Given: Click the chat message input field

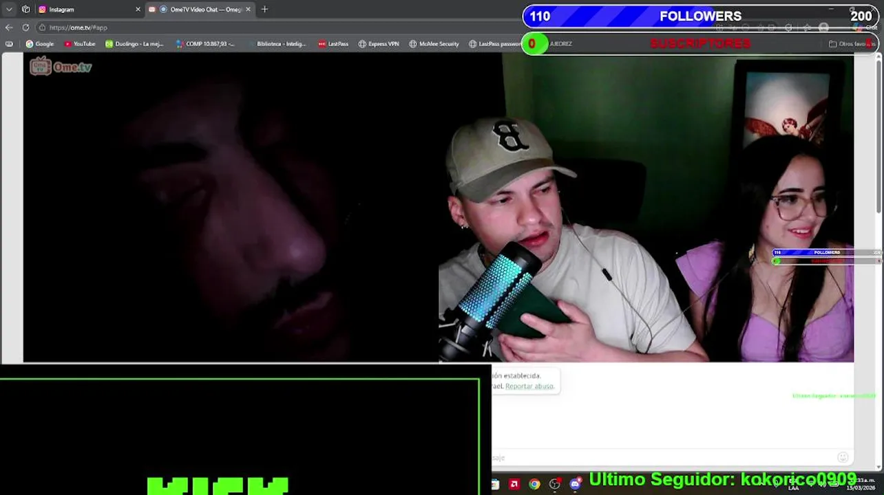Looking at the screenshot, I should 661,457.
